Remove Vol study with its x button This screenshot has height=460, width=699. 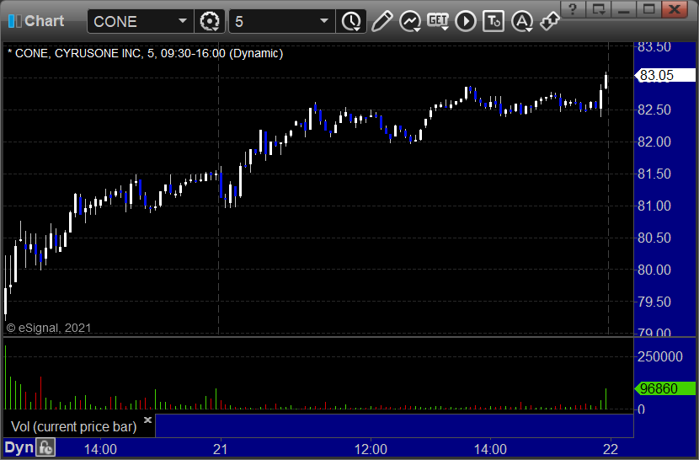[x=148, y=420]
